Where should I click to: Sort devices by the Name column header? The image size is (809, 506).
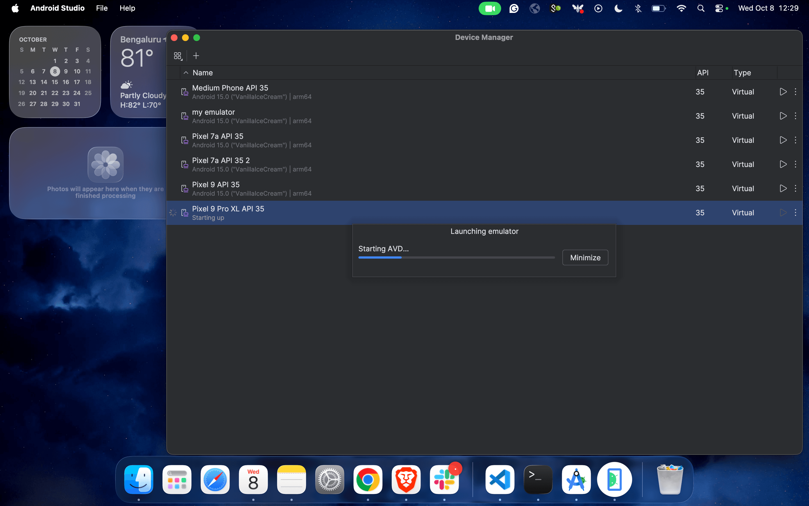(x=203, y=73)
